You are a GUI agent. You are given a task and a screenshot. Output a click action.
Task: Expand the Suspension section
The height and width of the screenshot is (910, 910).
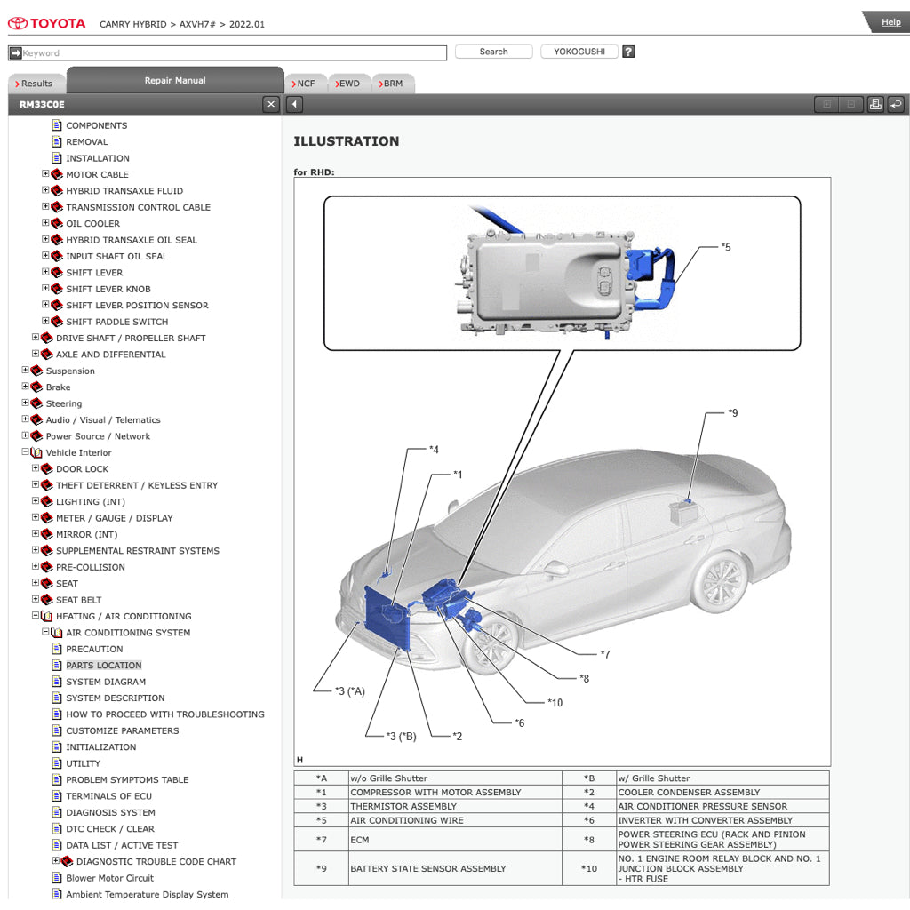pyautogui.click(x=25, y=371)
